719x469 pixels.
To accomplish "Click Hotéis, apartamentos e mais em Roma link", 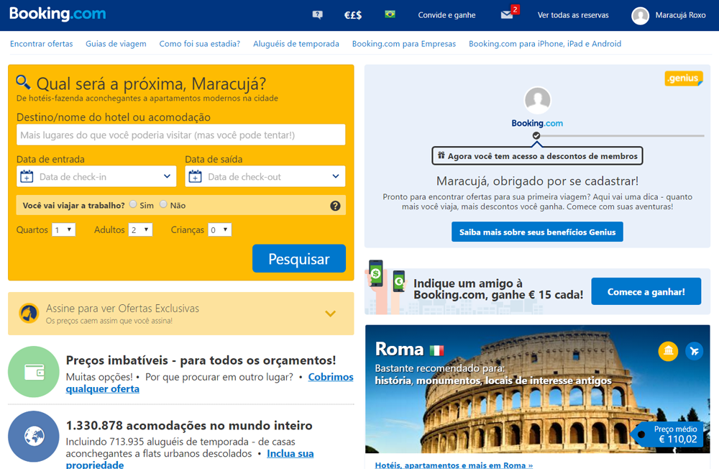I will coord(454,465).
